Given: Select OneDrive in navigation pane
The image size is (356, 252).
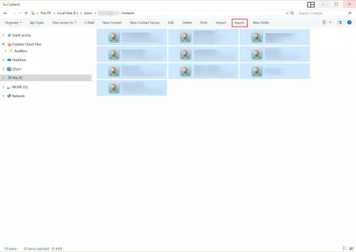Looking at the screenshot, I should click(19, 60).
